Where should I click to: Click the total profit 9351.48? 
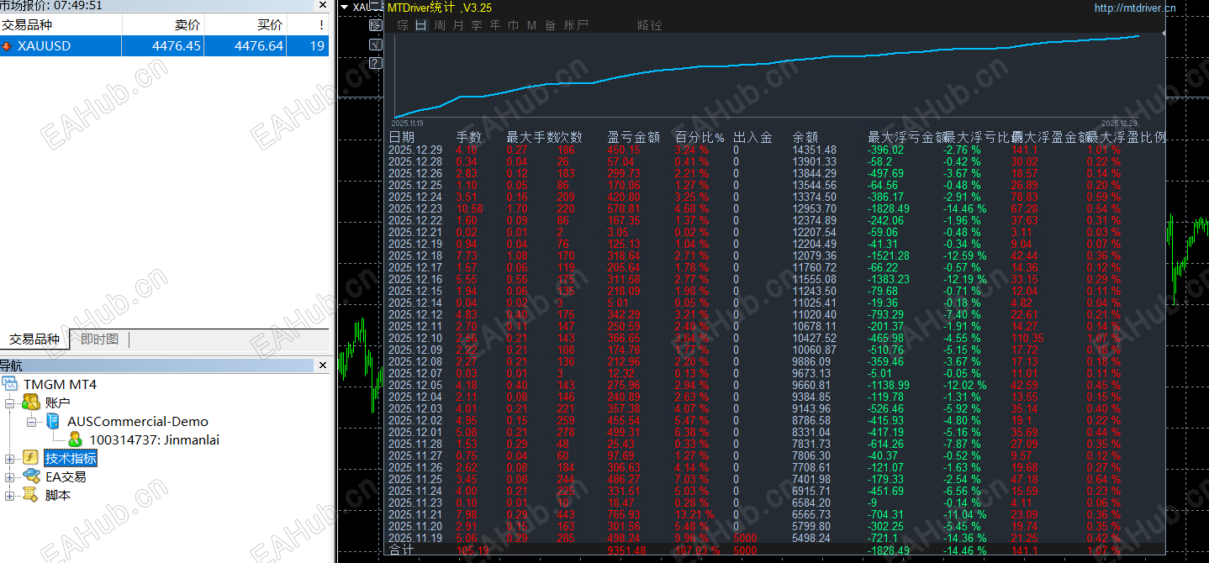pyautogui.click(x=626, y=550)
